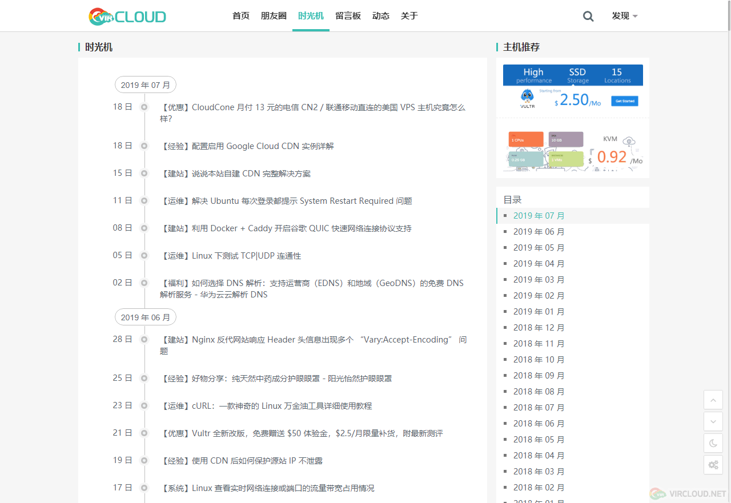
Task: Open the search magnifier icon
Action: click(588, 16)
